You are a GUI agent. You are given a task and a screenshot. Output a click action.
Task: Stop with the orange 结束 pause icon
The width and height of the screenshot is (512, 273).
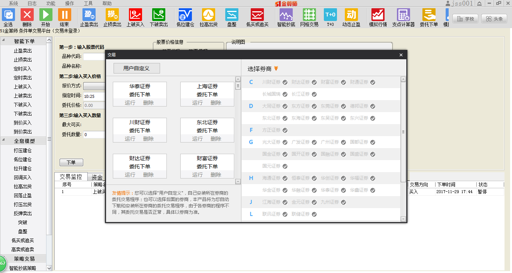click(64, 15)
